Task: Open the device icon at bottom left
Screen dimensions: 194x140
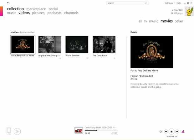Action: coord(9,131)
